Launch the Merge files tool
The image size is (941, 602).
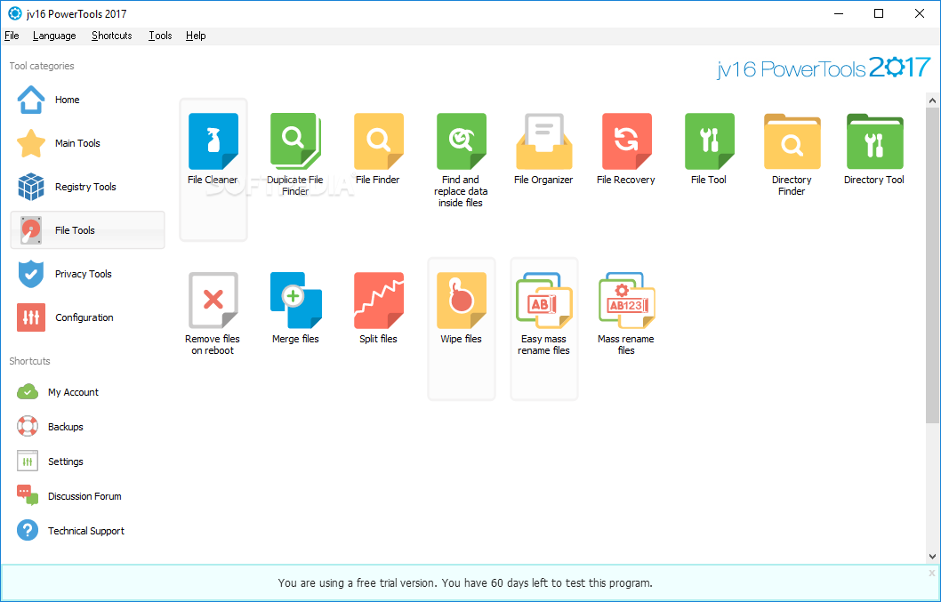point(295,308)
